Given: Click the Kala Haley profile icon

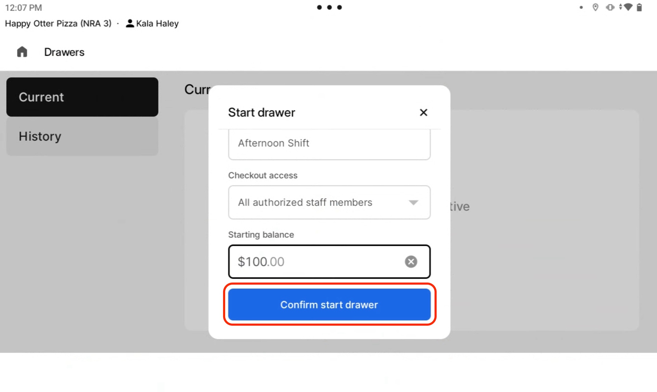Looking at the screenshot, I should click(129, 23).
